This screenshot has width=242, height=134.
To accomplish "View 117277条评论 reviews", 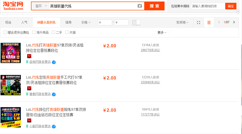I will 150,114.
